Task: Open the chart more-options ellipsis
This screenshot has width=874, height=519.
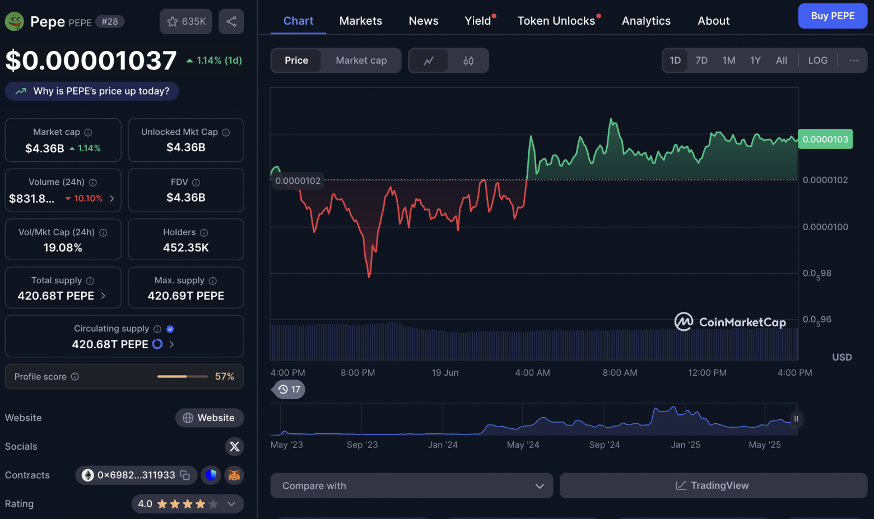Action: click(854, 60)
